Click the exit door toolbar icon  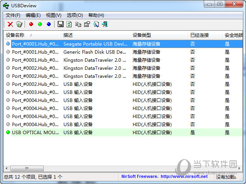105,24
